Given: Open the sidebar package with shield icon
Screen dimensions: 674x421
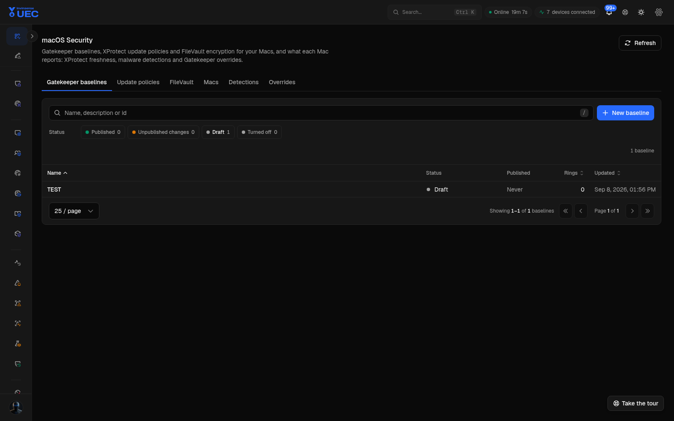Looking at the screenshot, I should 18,234.
